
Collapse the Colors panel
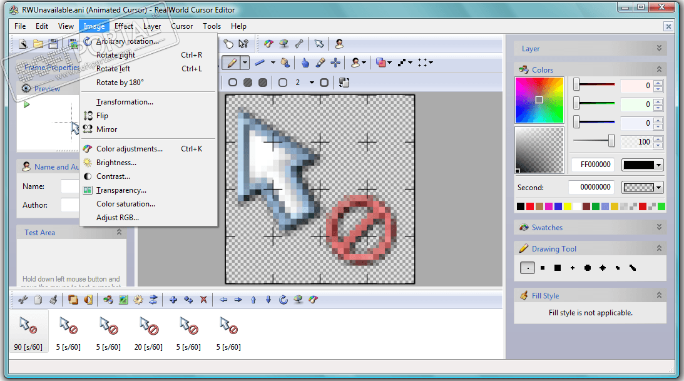tap(659, 69)
